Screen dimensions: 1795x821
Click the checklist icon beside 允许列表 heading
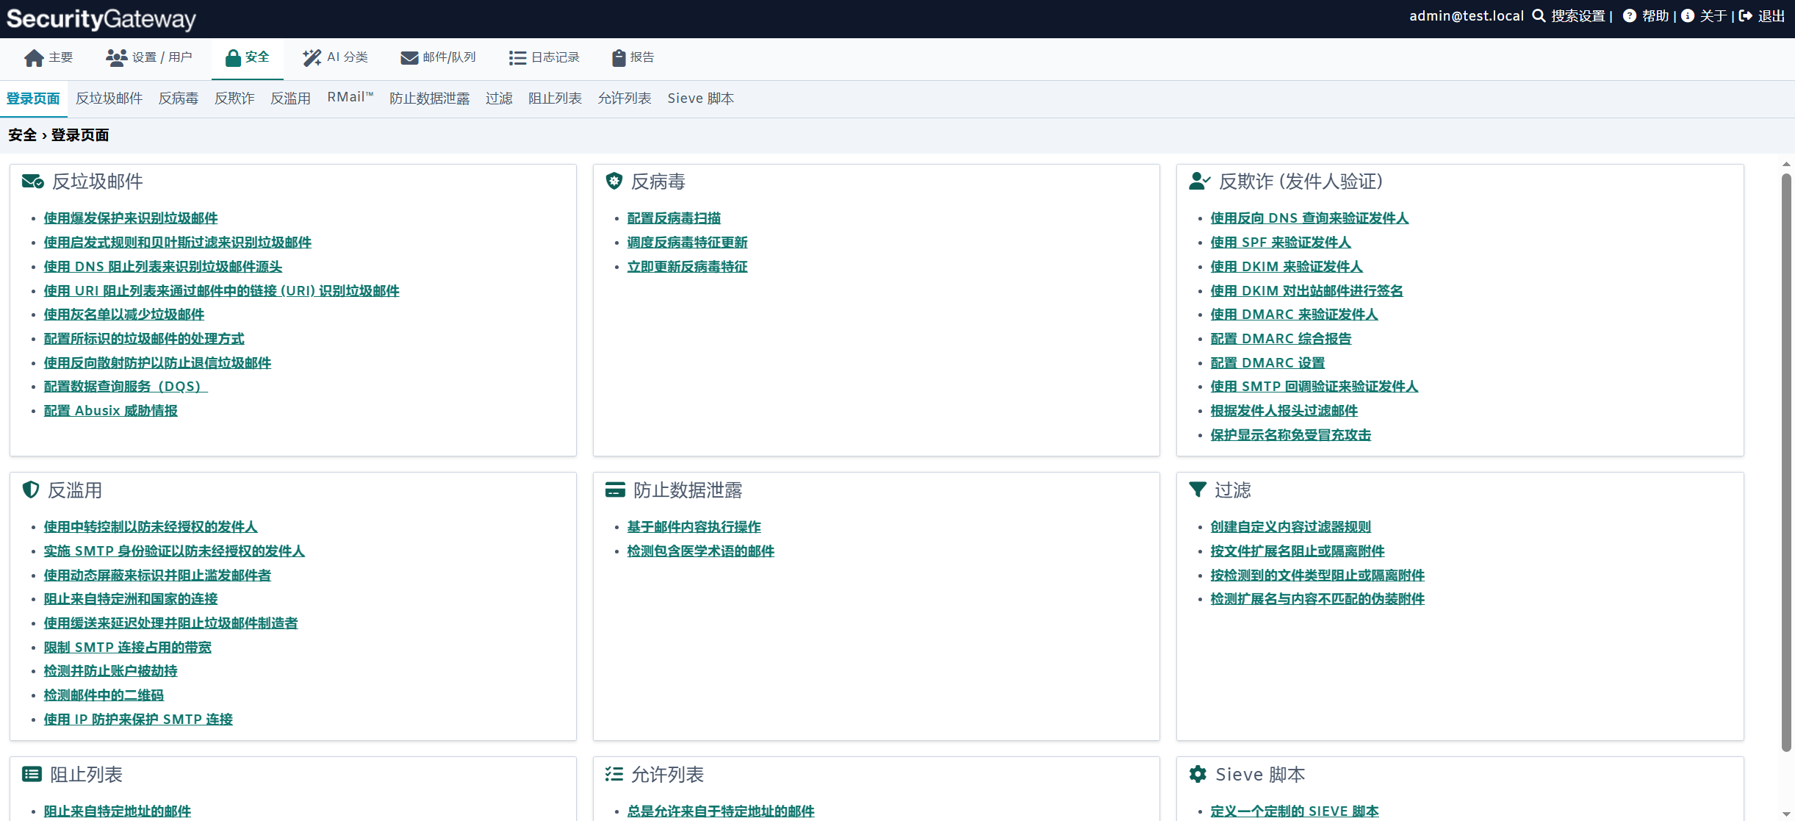pos(614,774)
